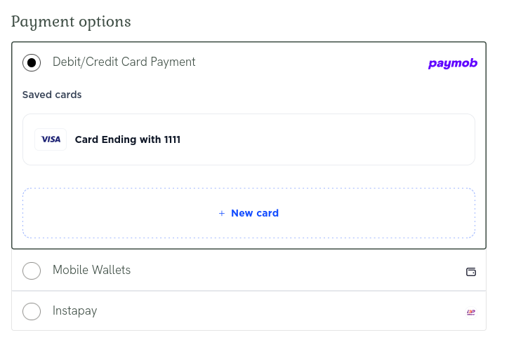The height and width of the screenshot is (349, 509).
Task: Click the Debit/Credit Card Payment label
Action: [x=124, y=62]
